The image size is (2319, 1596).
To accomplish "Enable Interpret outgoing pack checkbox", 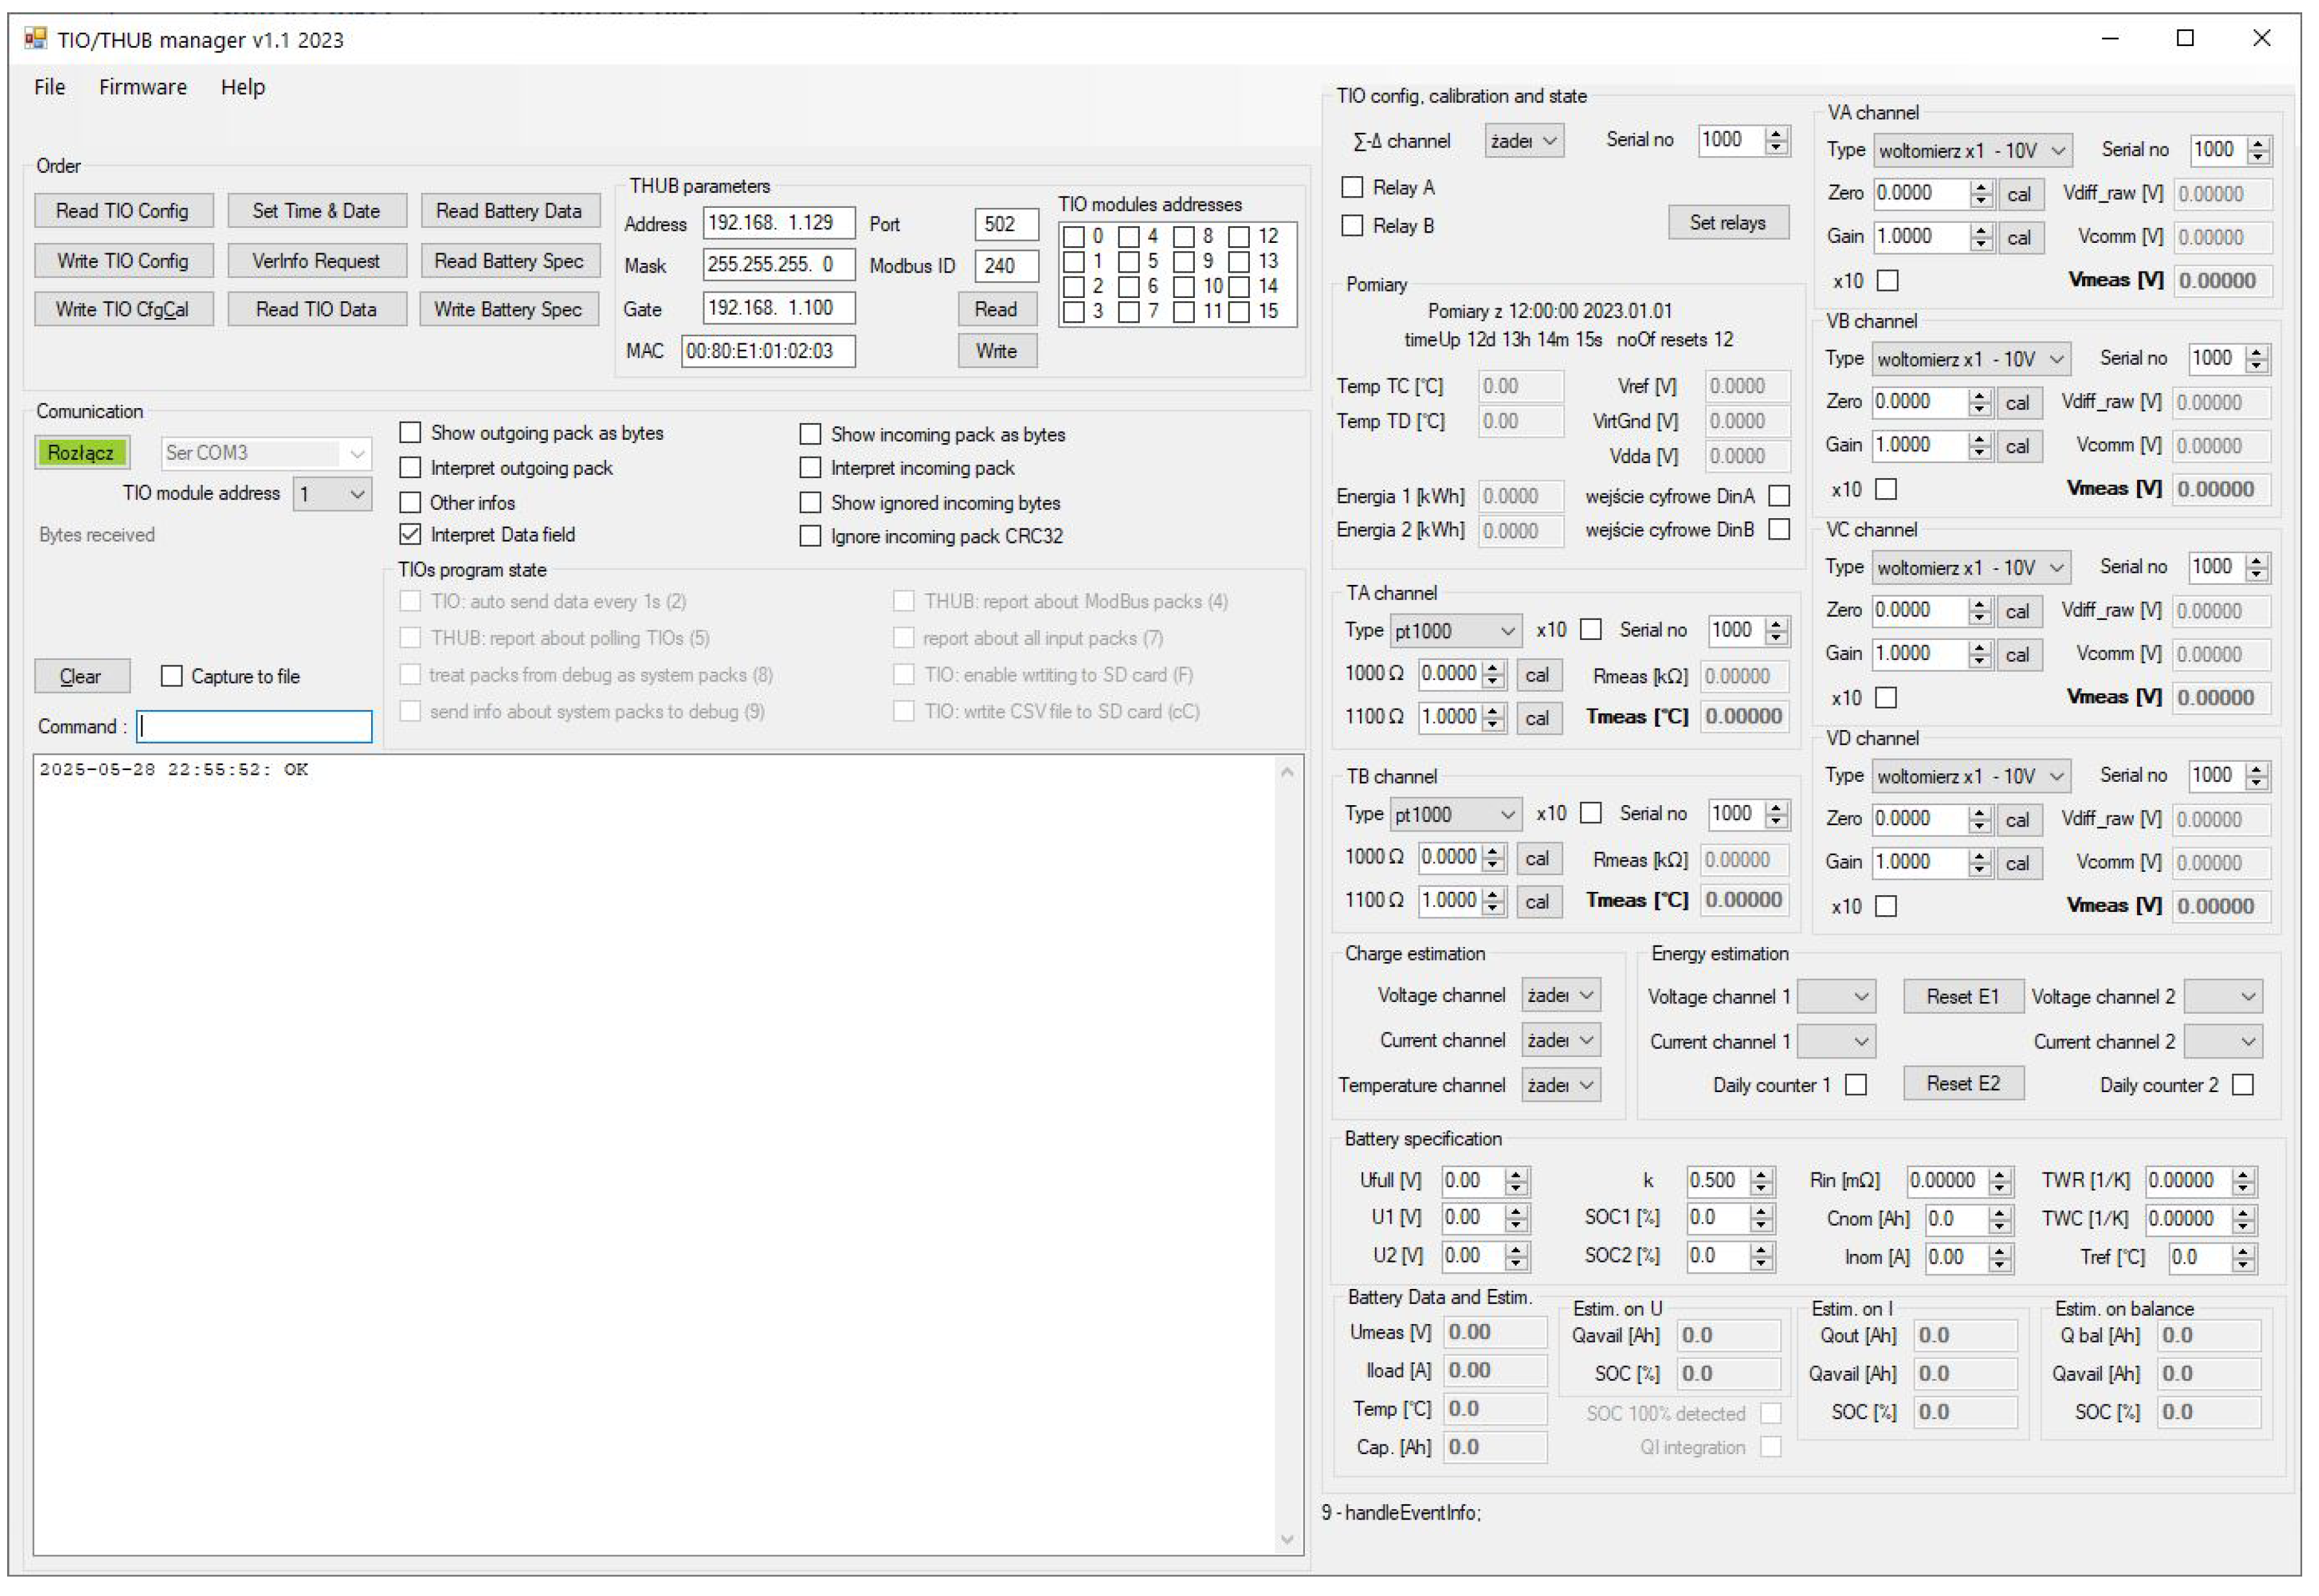I will (410, 468).
